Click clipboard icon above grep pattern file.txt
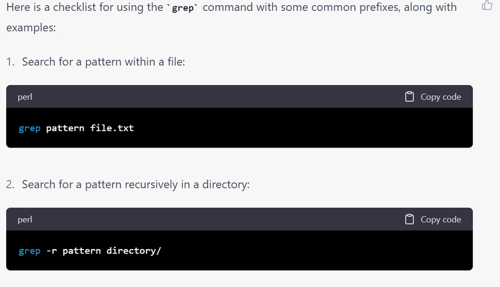 tap(410, 96)
